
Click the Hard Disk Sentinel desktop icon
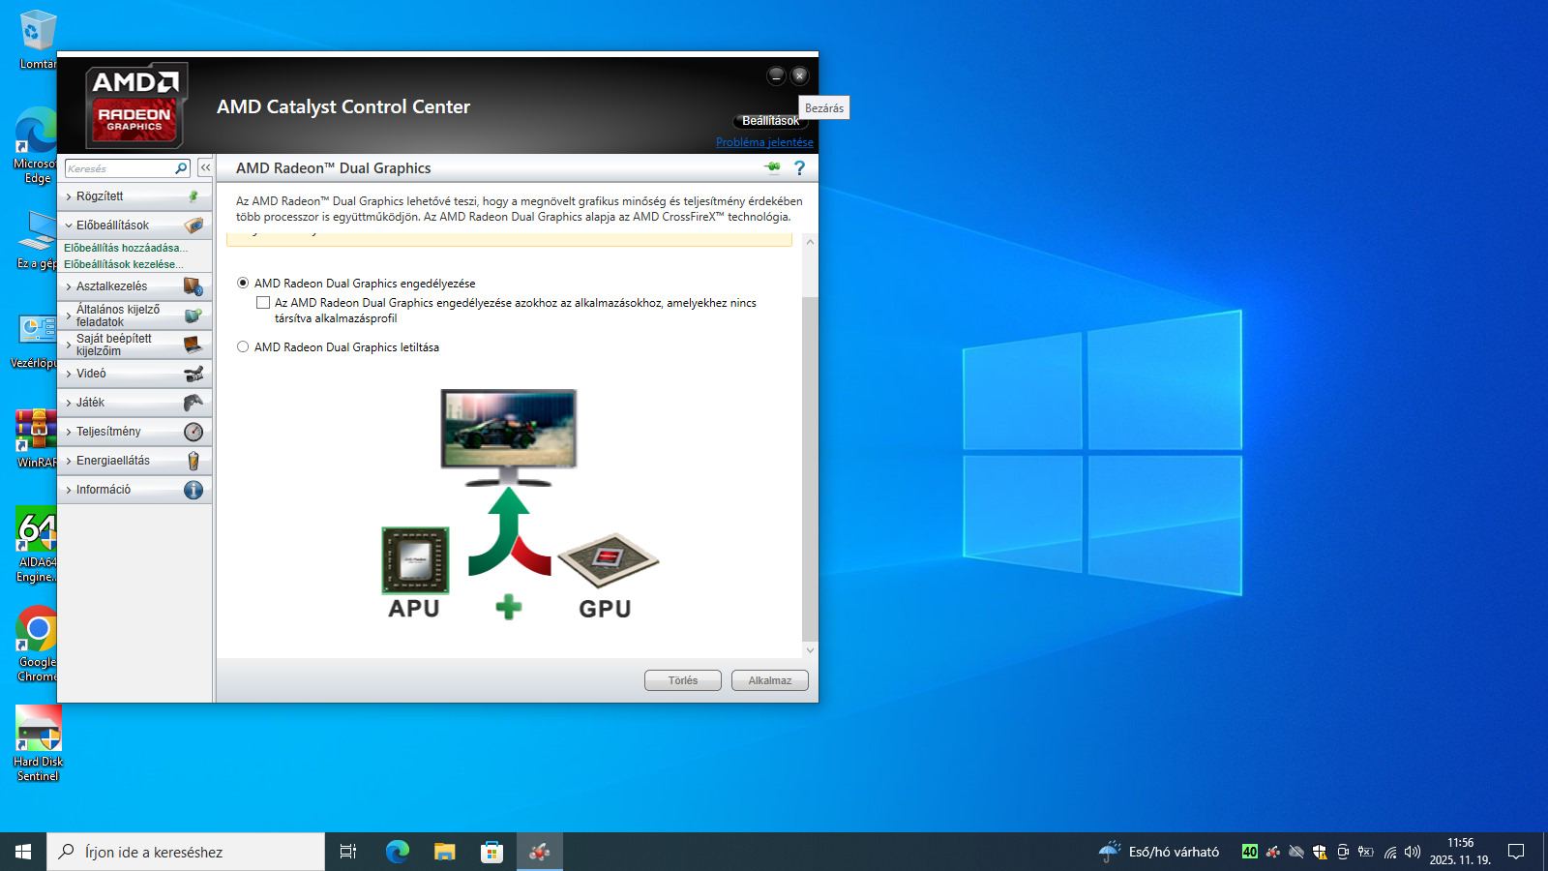(x=39, y=743)
